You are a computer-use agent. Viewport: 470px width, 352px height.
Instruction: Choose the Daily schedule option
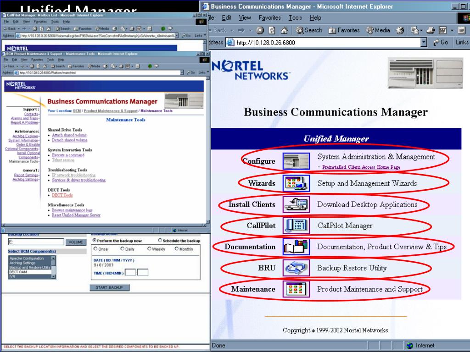pyautogui.click(x=122, y=249)
